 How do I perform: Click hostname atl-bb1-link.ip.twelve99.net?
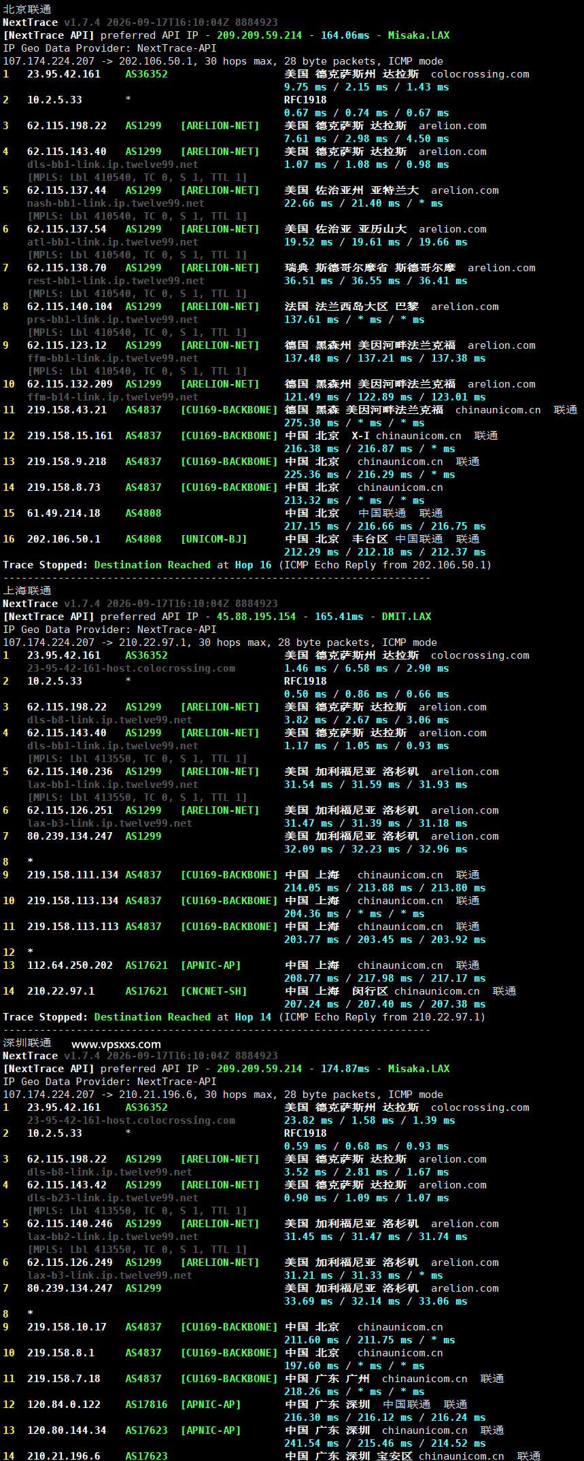113,242
